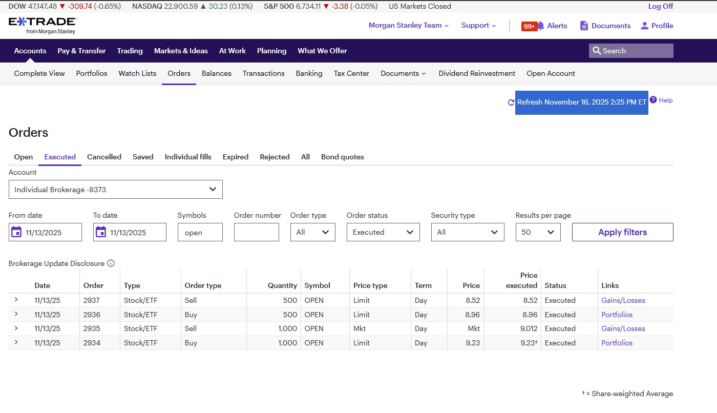Open Results per page dropdown

538,232
